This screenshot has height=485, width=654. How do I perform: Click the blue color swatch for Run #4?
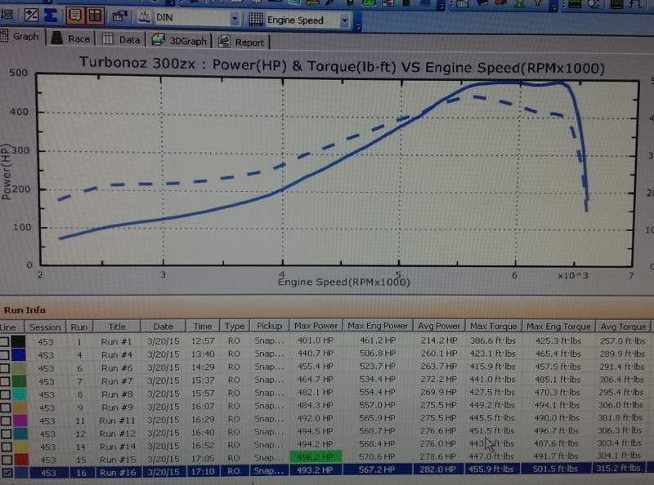pos(18,355)
